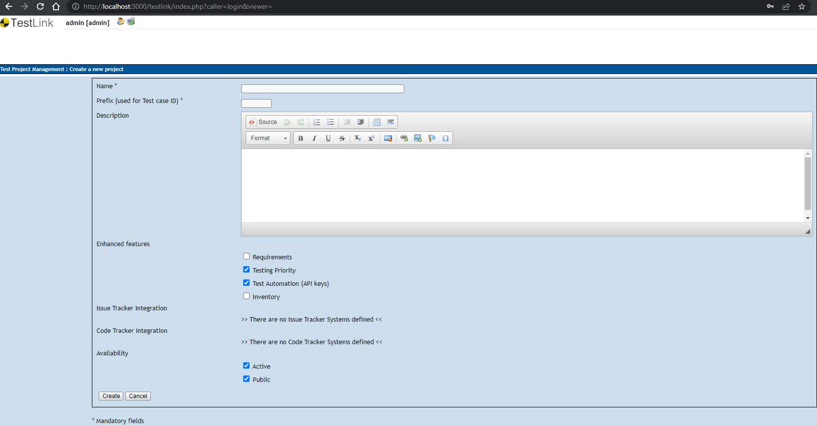Click the Prefix input field
Image resolution: width=817 pixels, height=426 pixels.
256,103
